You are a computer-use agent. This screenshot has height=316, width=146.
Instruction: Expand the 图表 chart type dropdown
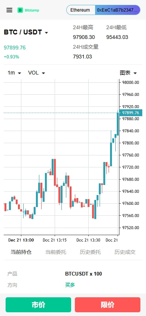click(x=128, y=73)
